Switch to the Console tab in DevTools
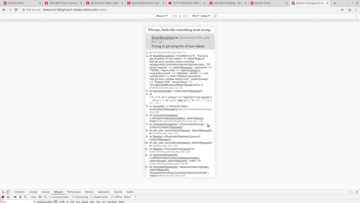360x203 pixels. [33, 192]
